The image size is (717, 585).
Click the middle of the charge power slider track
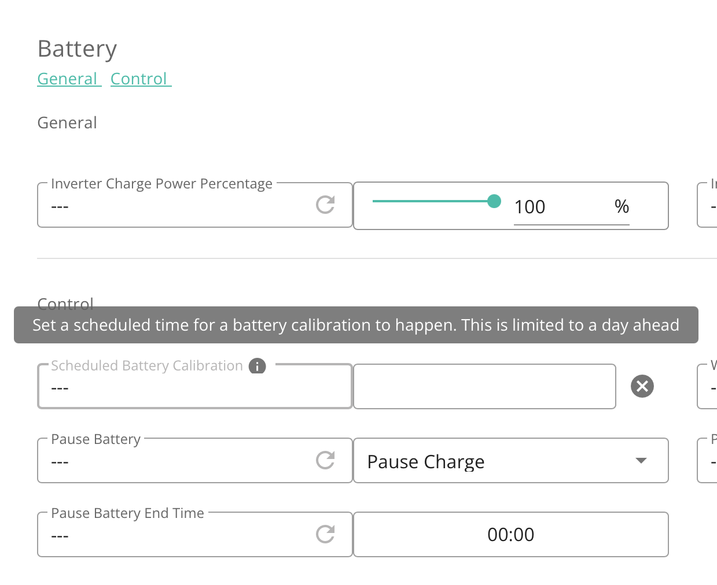[x=433, y=201]
